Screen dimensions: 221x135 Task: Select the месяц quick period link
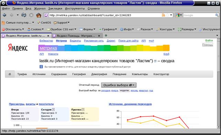pyautogui.click(x=134, y=90)
